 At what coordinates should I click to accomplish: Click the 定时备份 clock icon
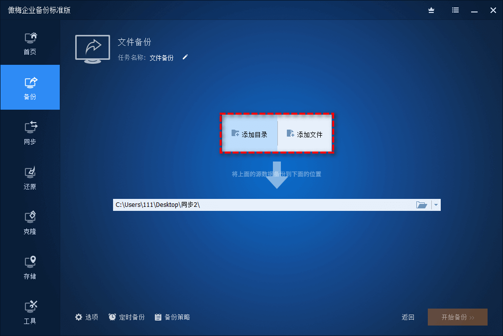click(x=113, y=317)
